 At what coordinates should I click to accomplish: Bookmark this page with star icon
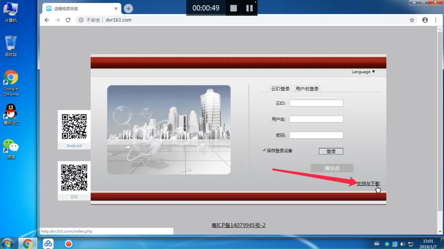[x=412, y=20]
